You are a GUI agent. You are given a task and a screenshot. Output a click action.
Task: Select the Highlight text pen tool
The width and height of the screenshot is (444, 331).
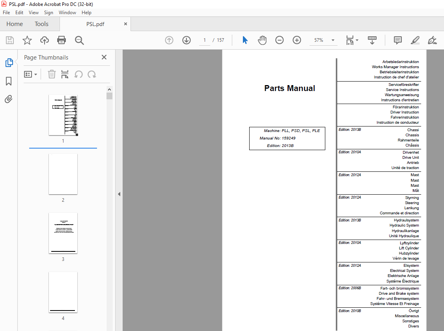pyautogui.click(x=415, y=40)
